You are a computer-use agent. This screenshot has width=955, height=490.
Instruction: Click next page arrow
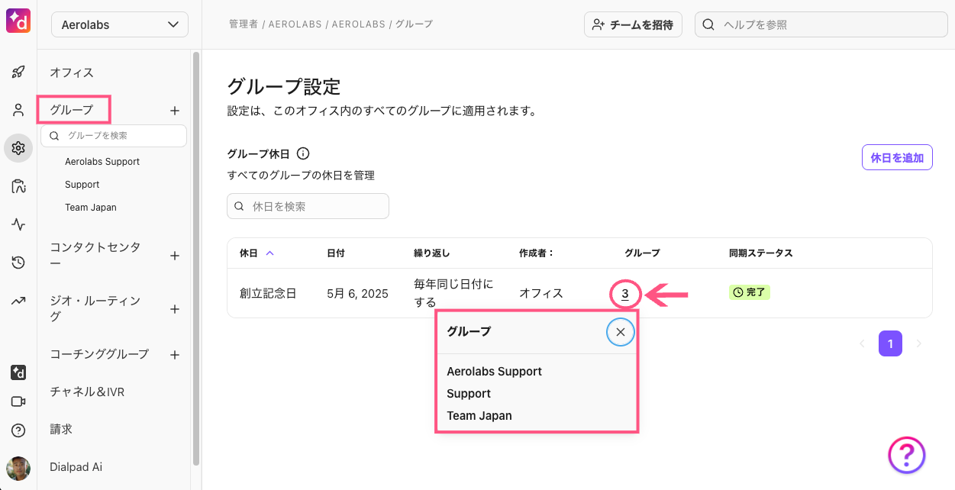[x=919, y=343]
